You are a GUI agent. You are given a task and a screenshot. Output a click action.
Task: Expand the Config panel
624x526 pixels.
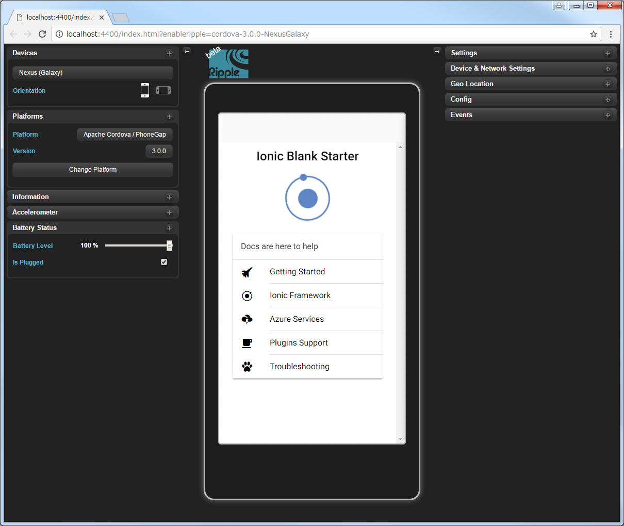(x=531, y=100)
